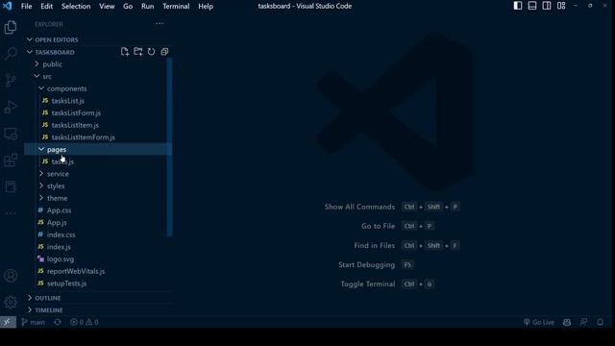Image resolution: width=615 pixels, height=346 pixels.
Task: Open notifications bell in status bar
Action: click(x=600, y=322)
